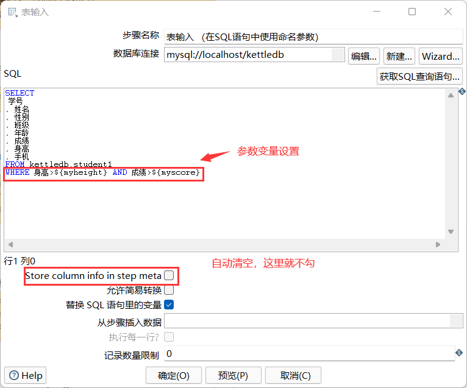Click the SQL editor down scroll arrow
The width and height of the screenshot is (467, 388).
[451, 231]
